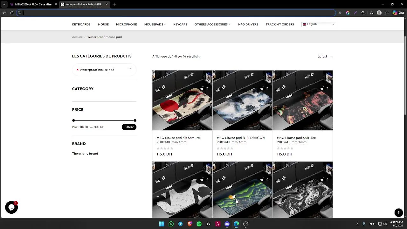
Task: Go back using browser back arrow
Action: click(4, 13)
